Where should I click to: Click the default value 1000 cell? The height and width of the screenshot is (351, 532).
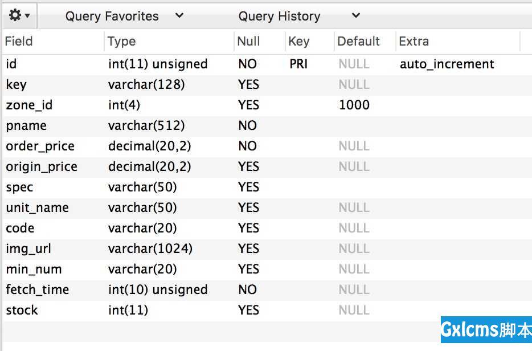click(x=354, y=105)
